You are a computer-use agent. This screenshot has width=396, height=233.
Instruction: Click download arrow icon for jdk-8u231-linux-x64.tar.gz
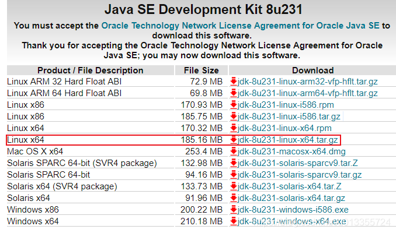234,140
